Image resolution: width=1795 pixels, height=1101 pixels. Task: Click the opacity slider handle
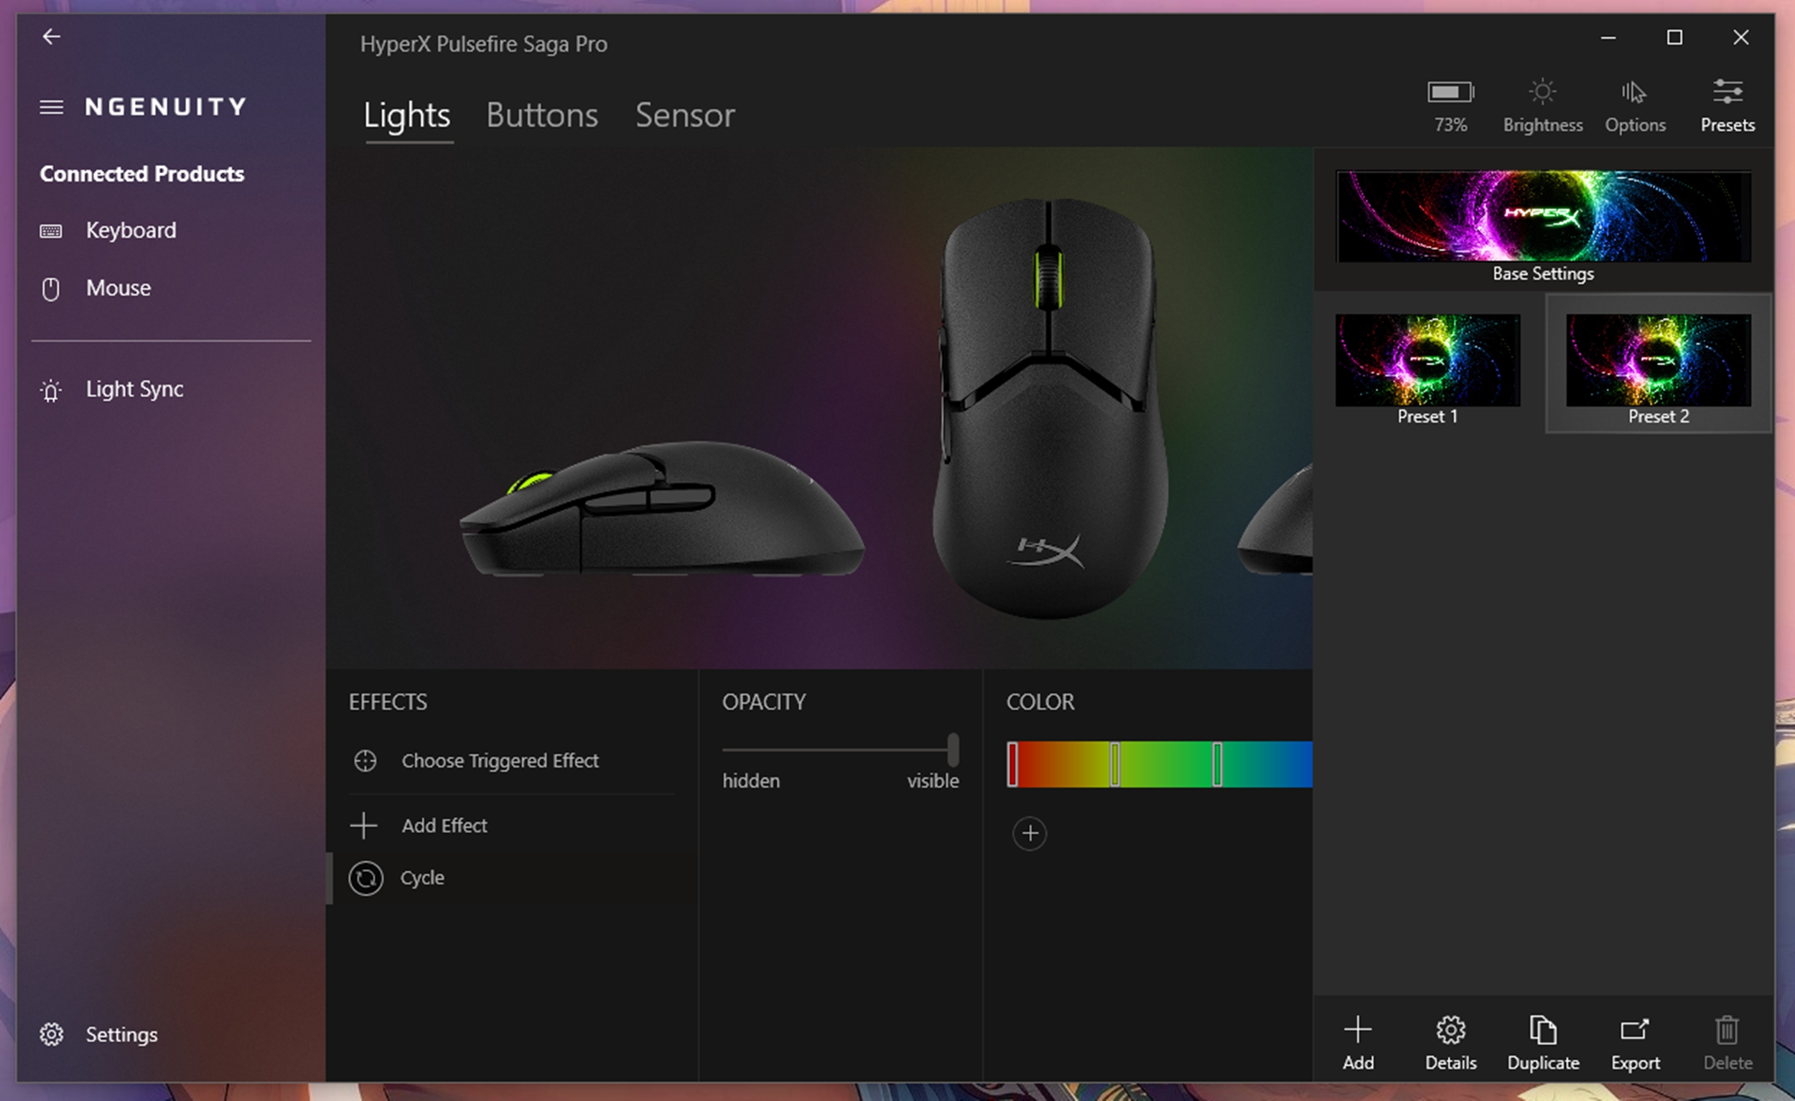(953, 750)
